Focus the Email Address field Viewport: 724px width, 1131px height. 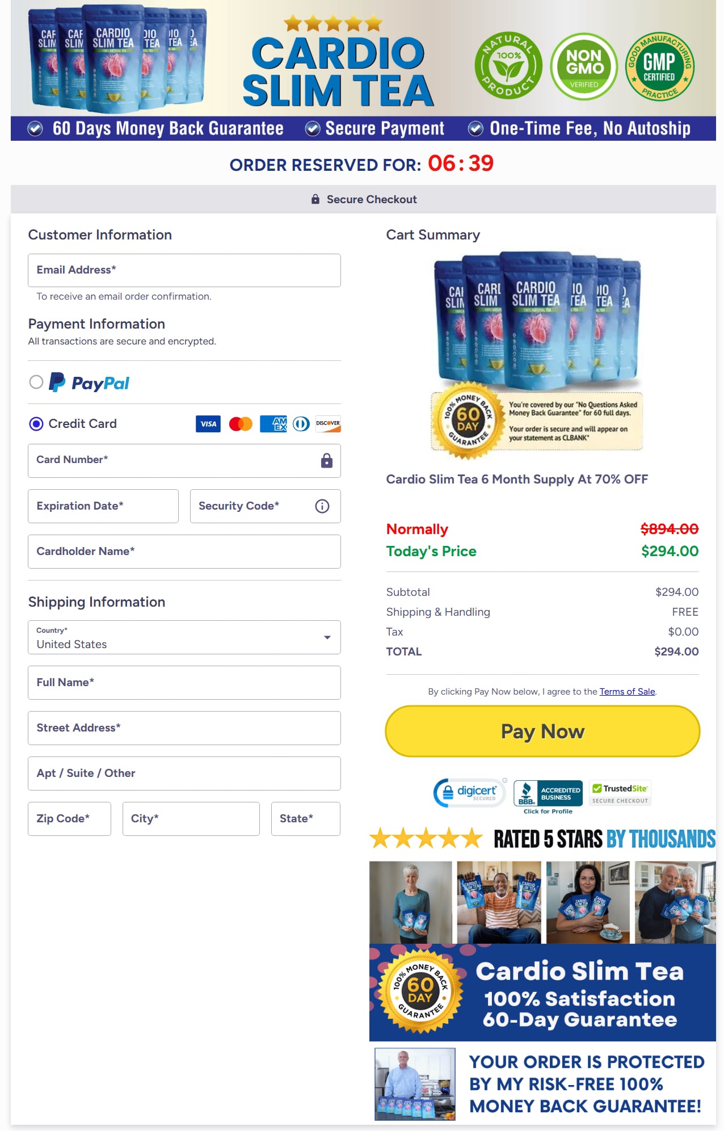click(184, 270)
